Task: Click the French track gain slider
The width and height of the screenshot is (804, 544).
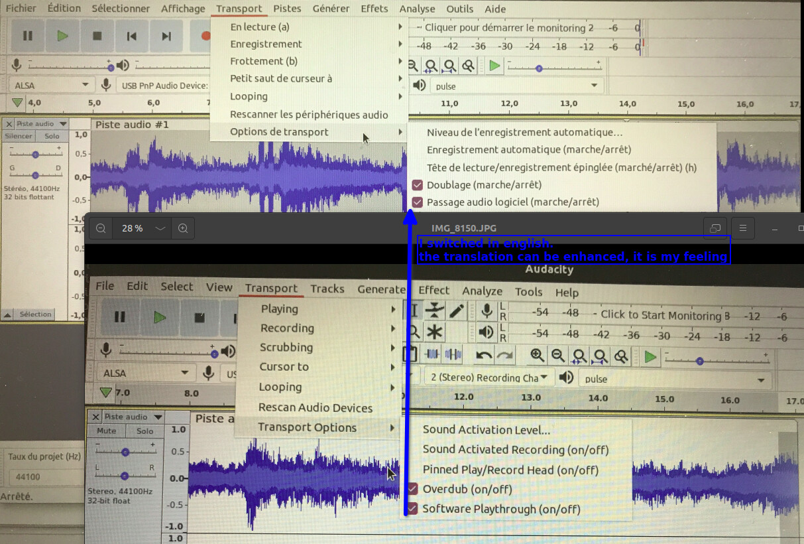Action: pos(35,153)
